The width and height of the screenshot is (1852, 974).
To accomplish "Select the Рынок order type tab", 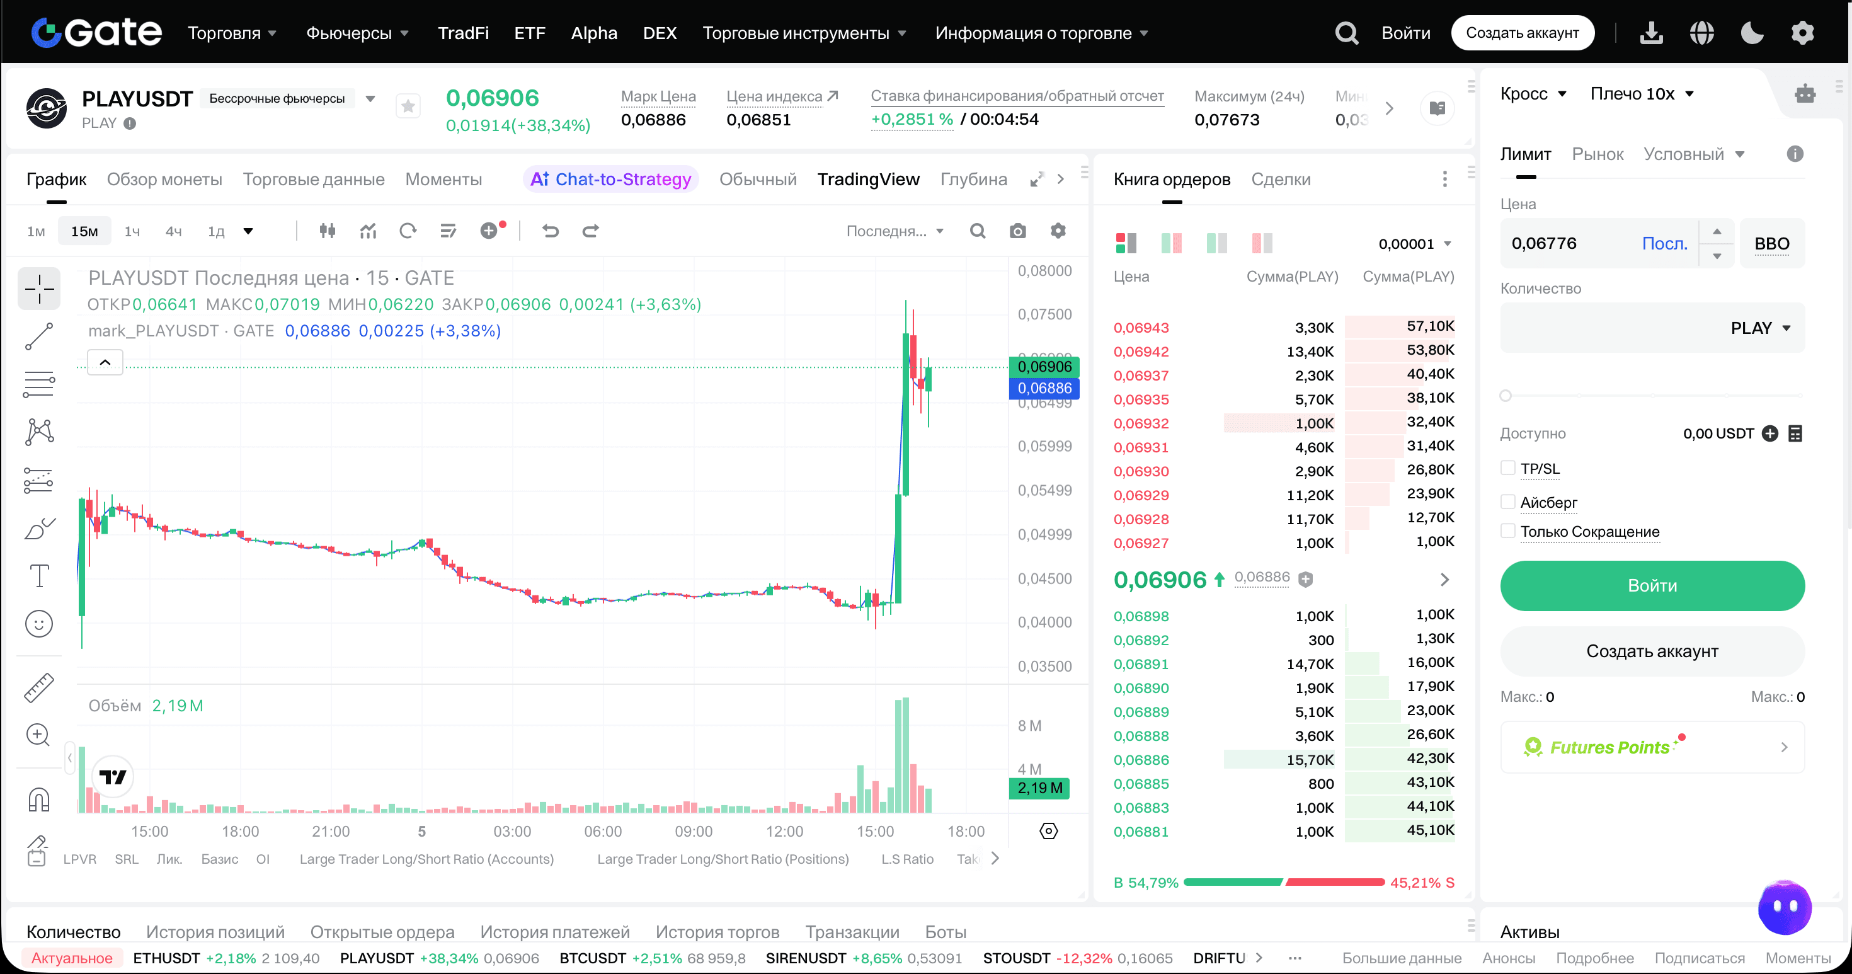I will [1598, 154].
